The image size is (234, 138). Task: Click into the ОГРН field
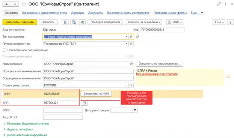point(63,110)
